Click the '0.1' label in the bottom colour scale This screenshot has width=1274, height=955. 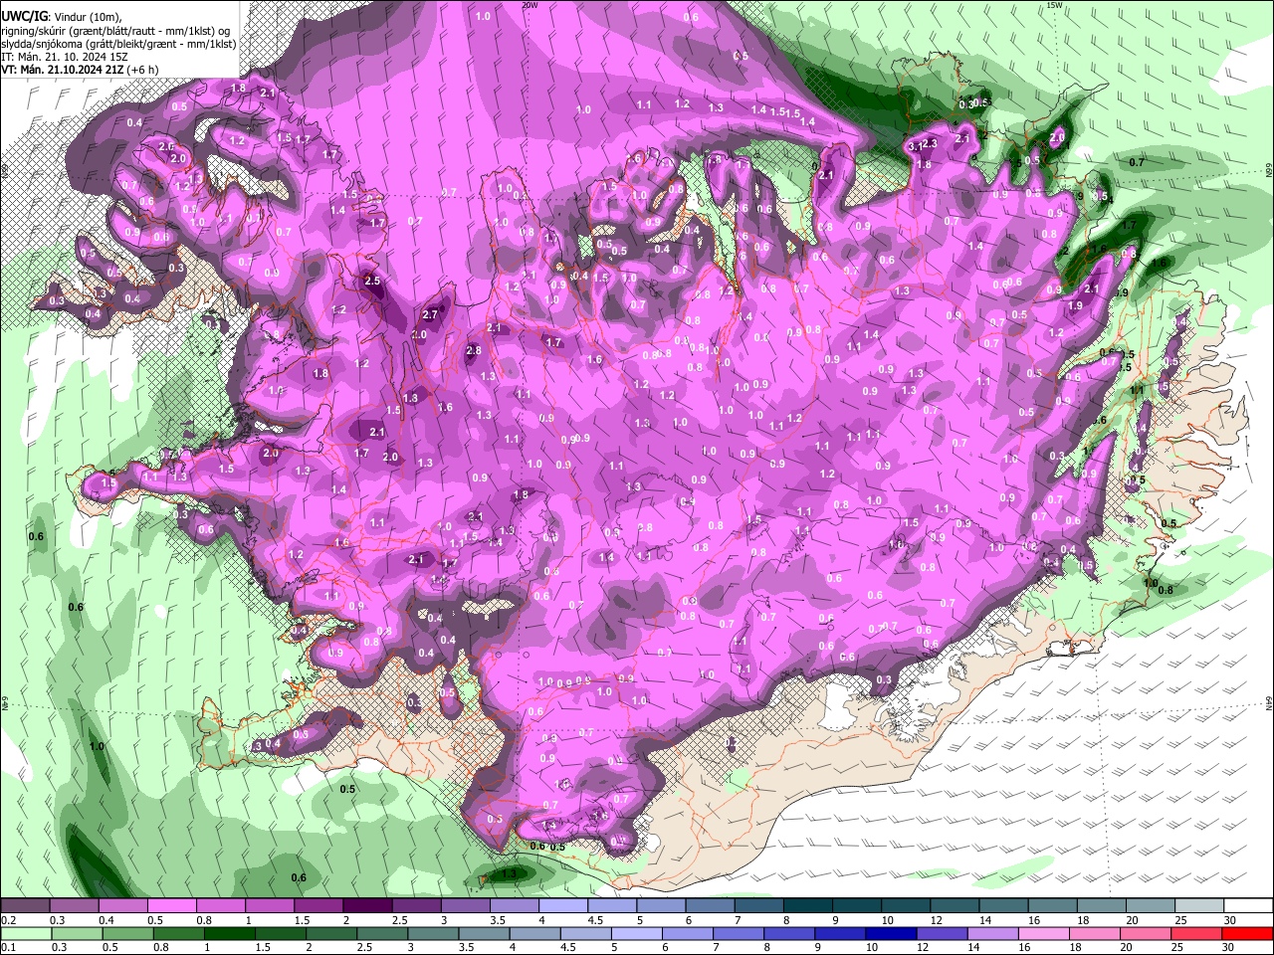pos(8,946)
